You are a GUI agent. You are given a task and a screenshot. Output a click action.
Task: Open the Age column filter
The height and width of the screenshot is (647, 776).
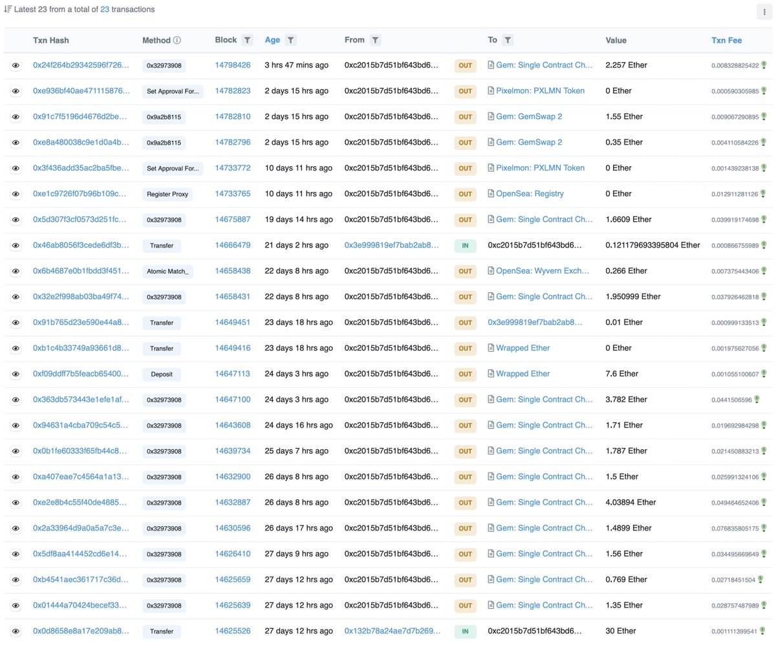pyautogui.click(x=290, y=39)
